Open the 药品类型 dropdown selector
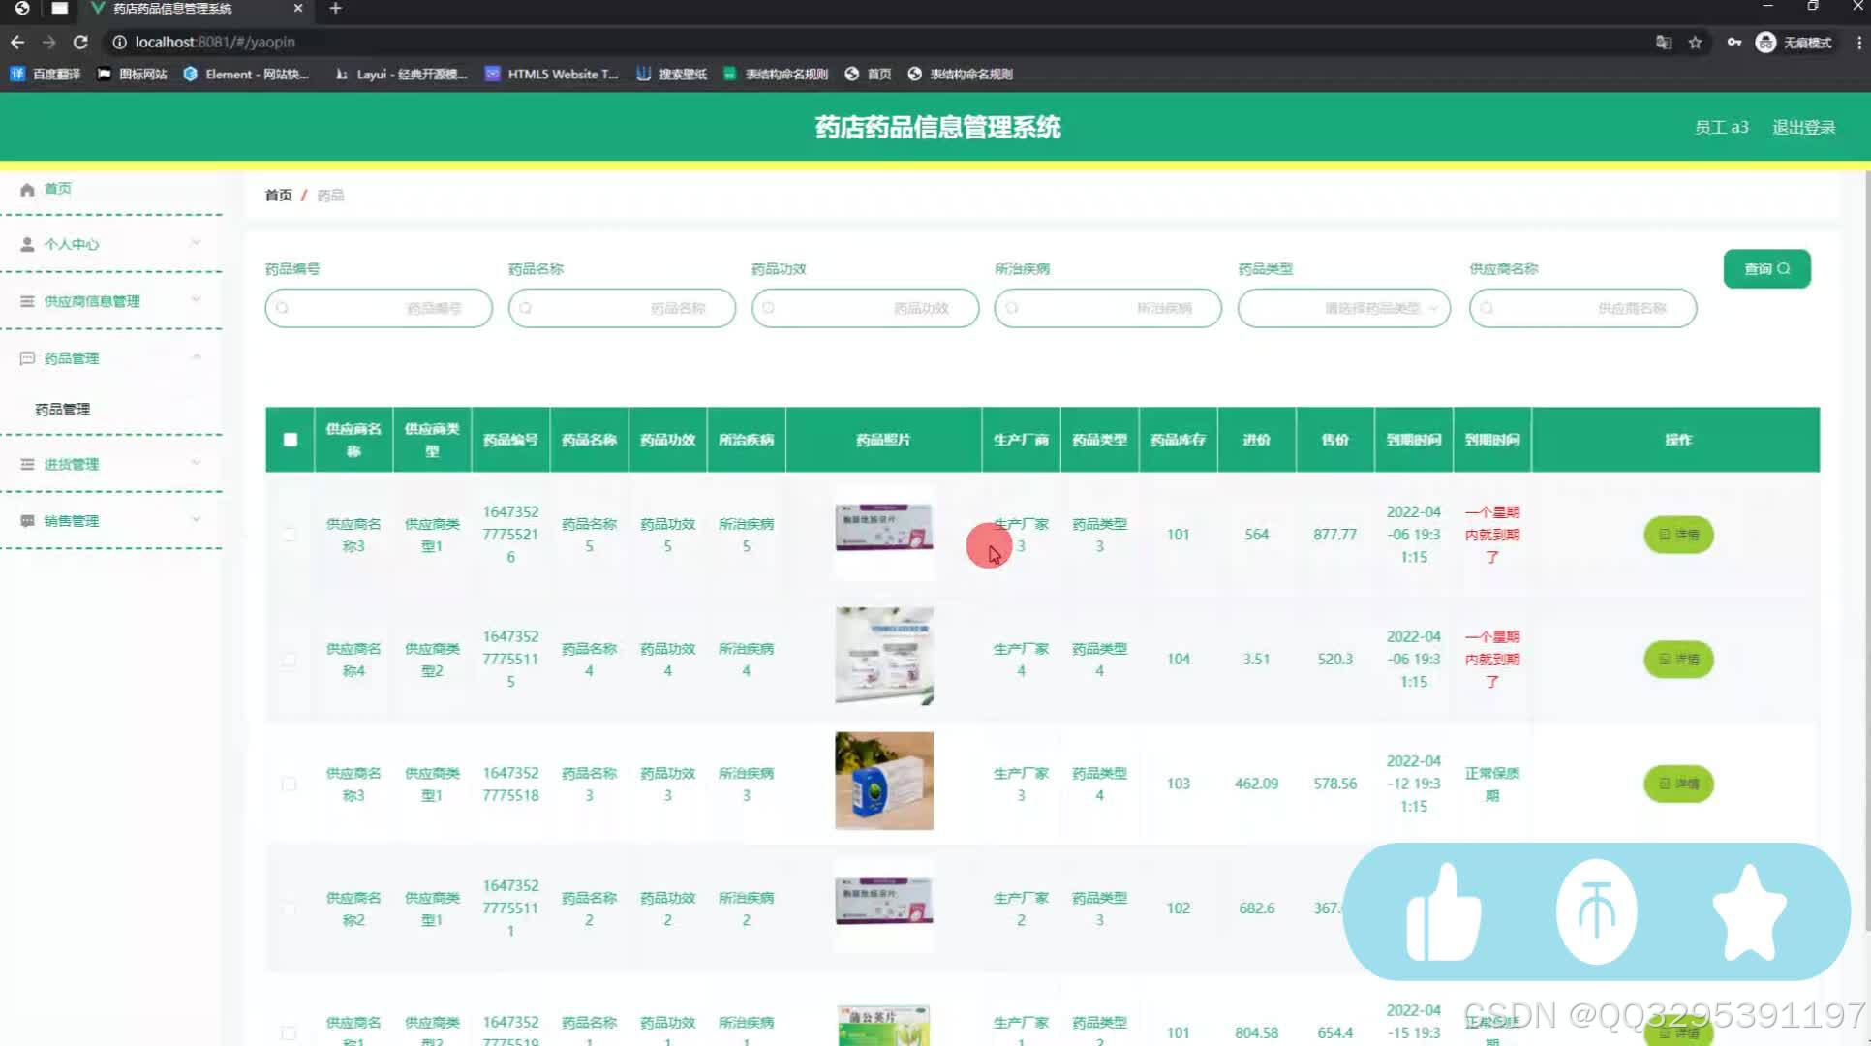Viewport: 1871px width, 1046px height. (1343, 308)
